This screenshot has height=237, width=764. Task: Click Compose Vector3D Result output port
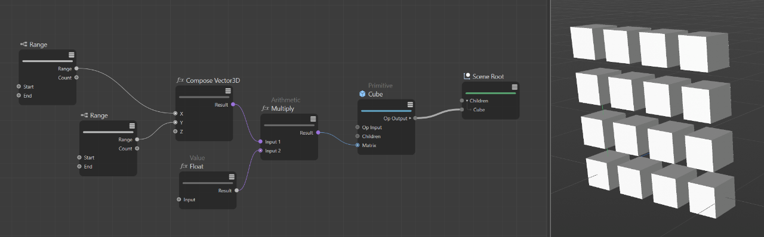pos(233,104)
